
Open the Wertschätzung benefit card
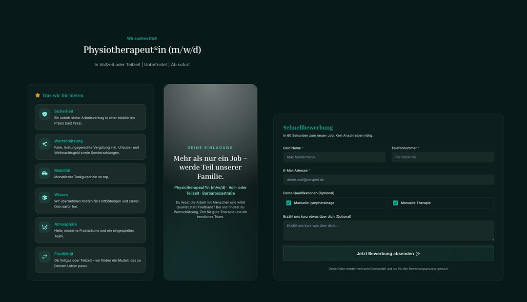[90, 147]
